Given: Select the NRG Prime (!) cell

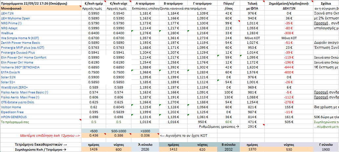Looking at the screenshot, I should [41, 23].
